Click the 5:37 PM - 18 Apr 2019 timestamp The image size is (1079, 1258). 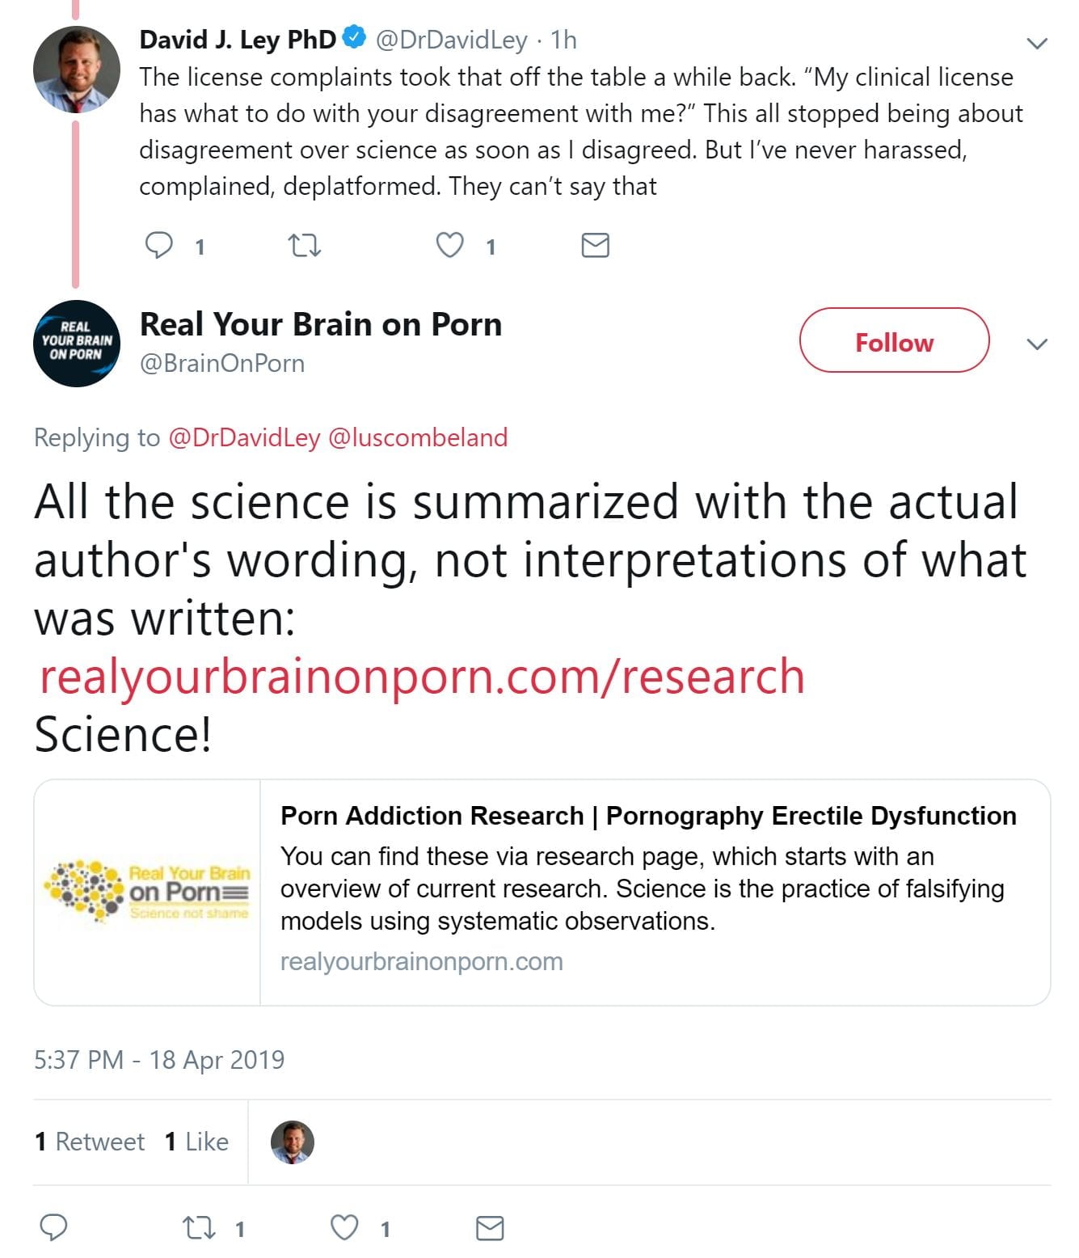coord(159,1059)
